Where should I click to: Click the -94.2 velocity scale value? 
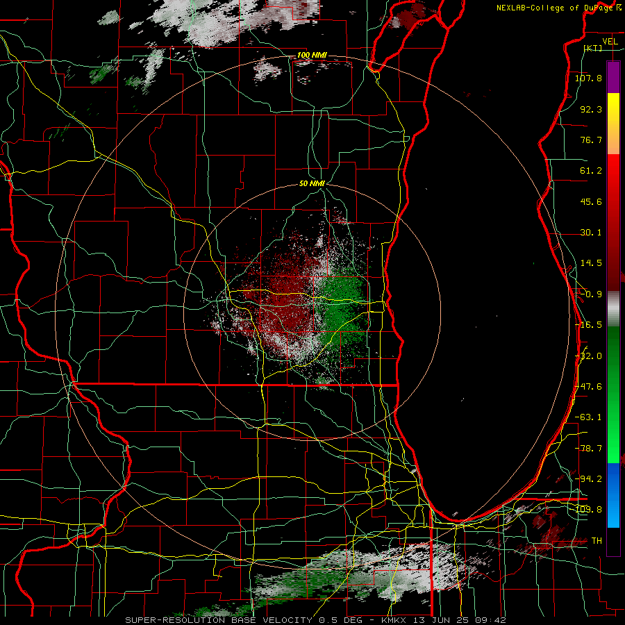coord(588,478)
